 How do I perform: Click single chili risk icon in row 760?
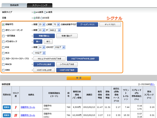coord(16,107)
